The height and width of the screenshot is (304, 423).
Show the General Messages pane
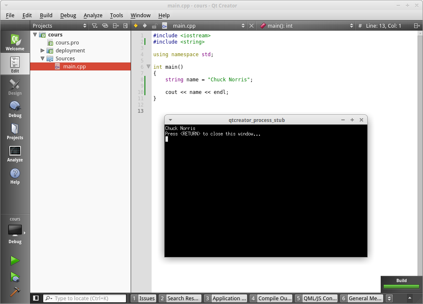361,298
